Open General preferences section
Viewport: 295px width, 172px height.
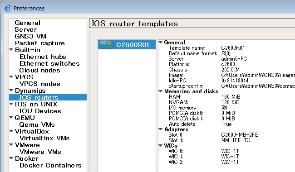click(28, 23)
